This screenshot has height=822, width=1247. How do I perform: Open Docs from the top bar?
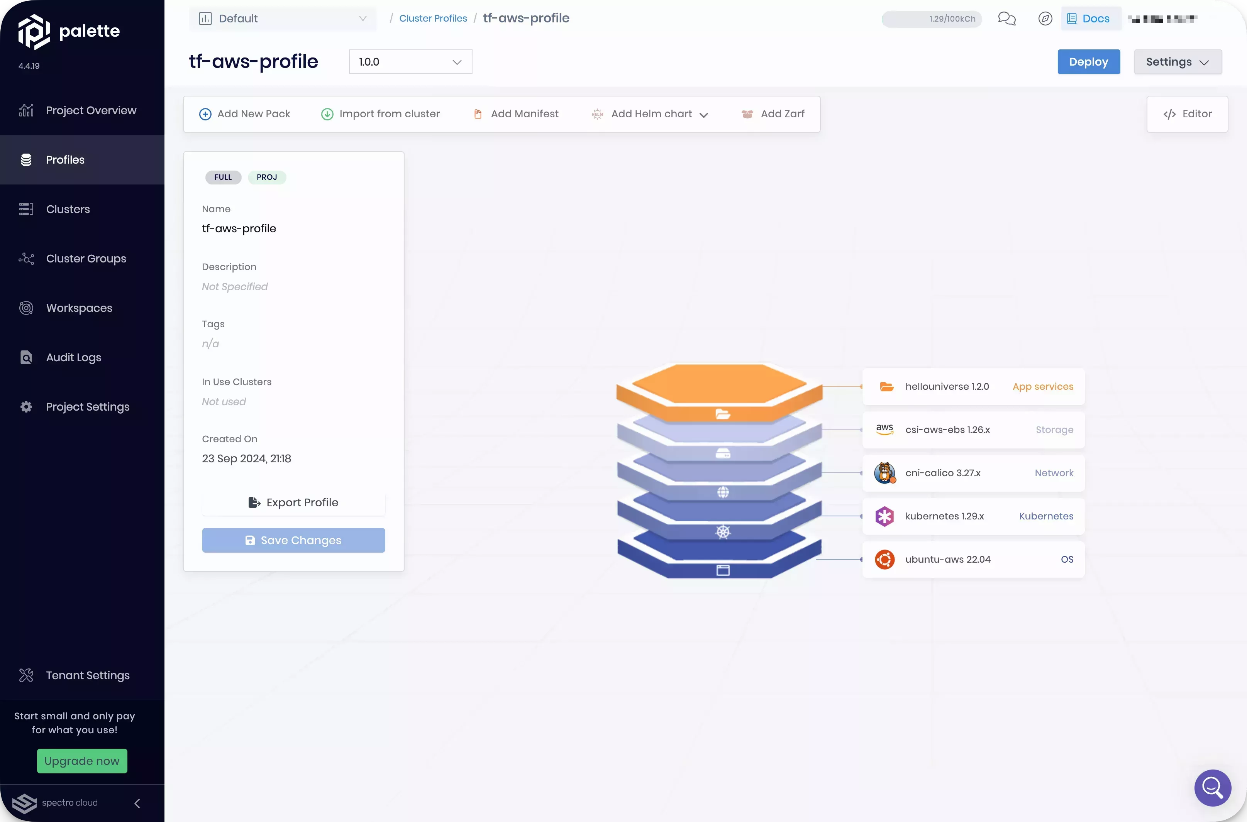point(1090,18)
